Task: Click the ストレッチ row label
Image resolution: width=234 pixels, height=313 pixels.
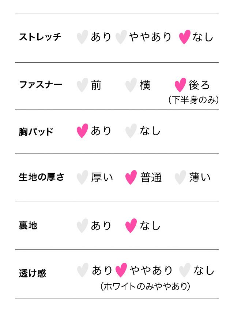Action: coord(40,37)
